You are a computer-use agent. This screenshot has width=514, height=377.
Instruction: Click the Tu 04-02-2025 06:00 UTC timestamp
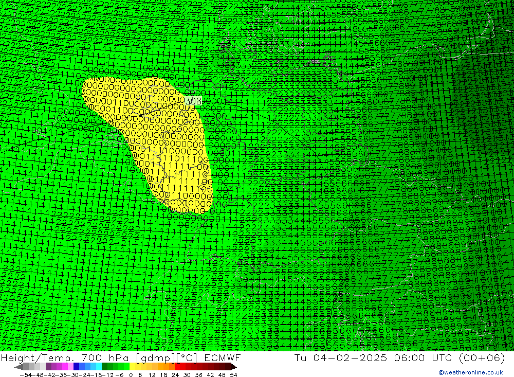coord(399,357)
